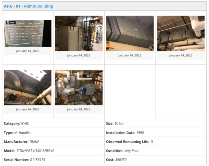Open the AHU - 01 - Admin Building title link

pyautogui.click(x=28, y=6)
